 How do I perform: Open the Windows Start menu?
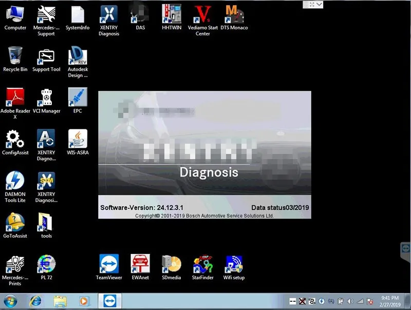[10, 302]
